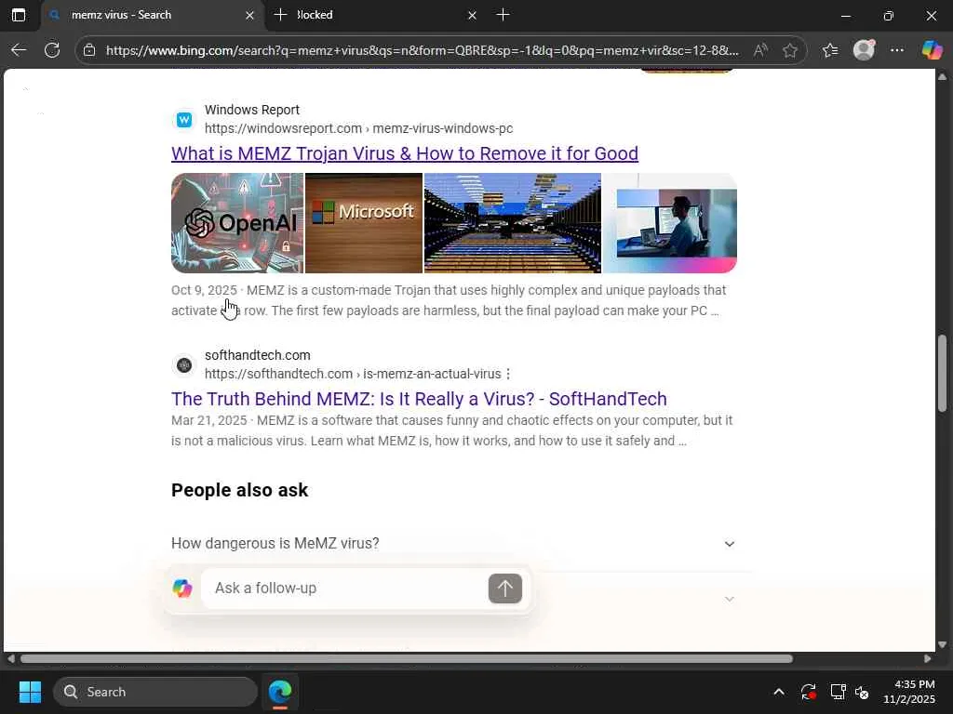Click the People also ask heading
The image size is (953, 714).
[240, 490]
